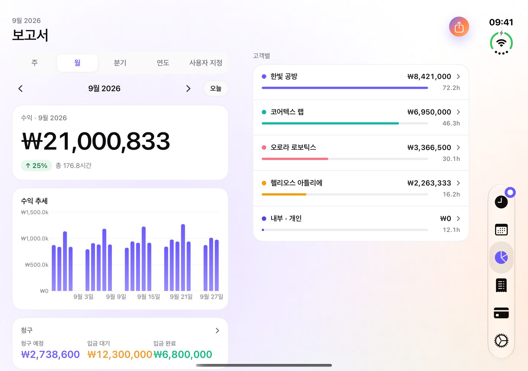Expand the 헬리오스 아틀리에 row chevron
Screen dimensions: 528x371
tap(458, 183)
